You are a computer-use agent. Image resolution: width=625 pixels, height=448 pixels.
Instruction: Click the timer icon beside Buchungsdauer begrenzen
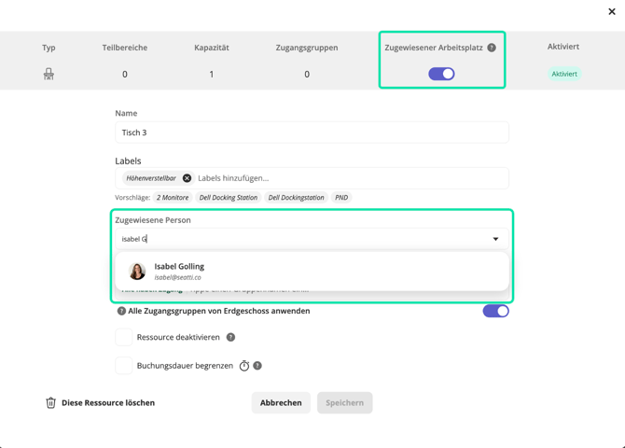pos(244,366)
